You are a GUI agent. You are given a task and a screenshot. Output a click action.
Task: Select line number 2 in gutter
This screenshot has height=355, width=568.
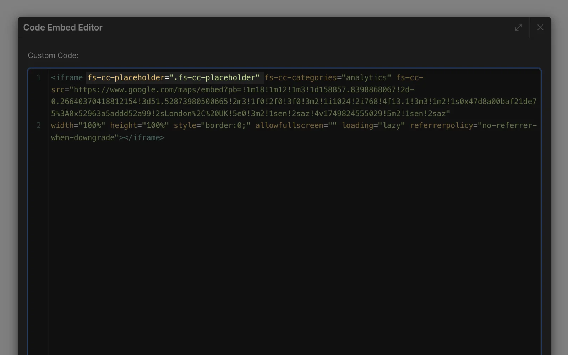pos(39,125)
